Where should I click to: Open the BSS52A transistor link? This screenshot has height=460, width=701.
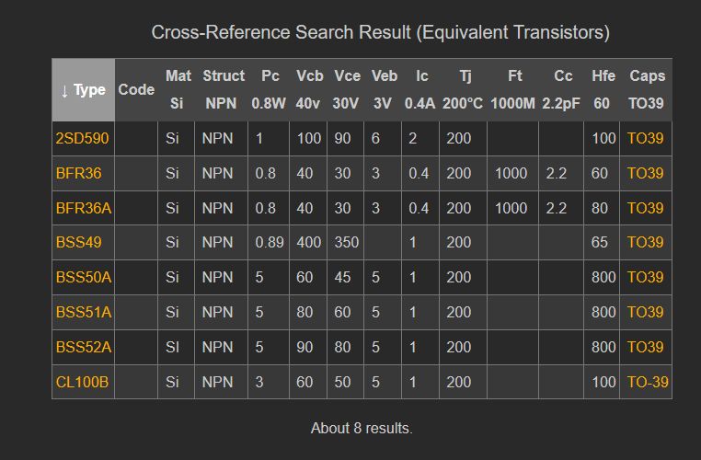(x=83, y=347)
